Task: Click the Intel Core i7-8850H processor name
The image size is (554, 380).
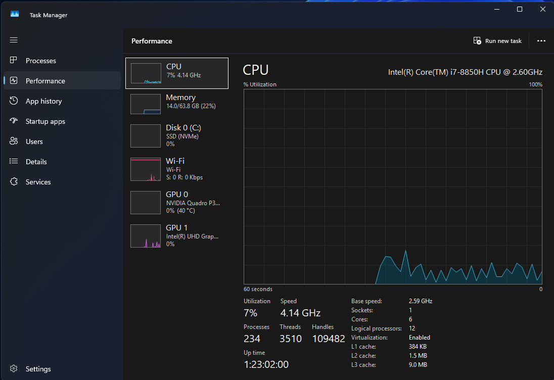Action: point(465,72)
